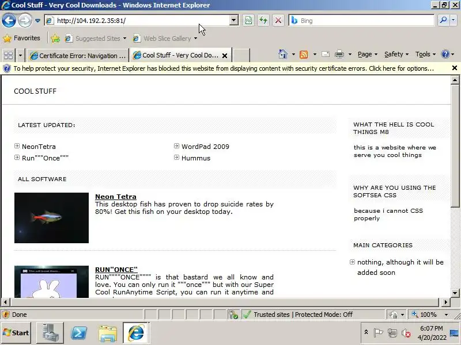
Task: Stop loading with the red X icon
Action: pos(278,21)
